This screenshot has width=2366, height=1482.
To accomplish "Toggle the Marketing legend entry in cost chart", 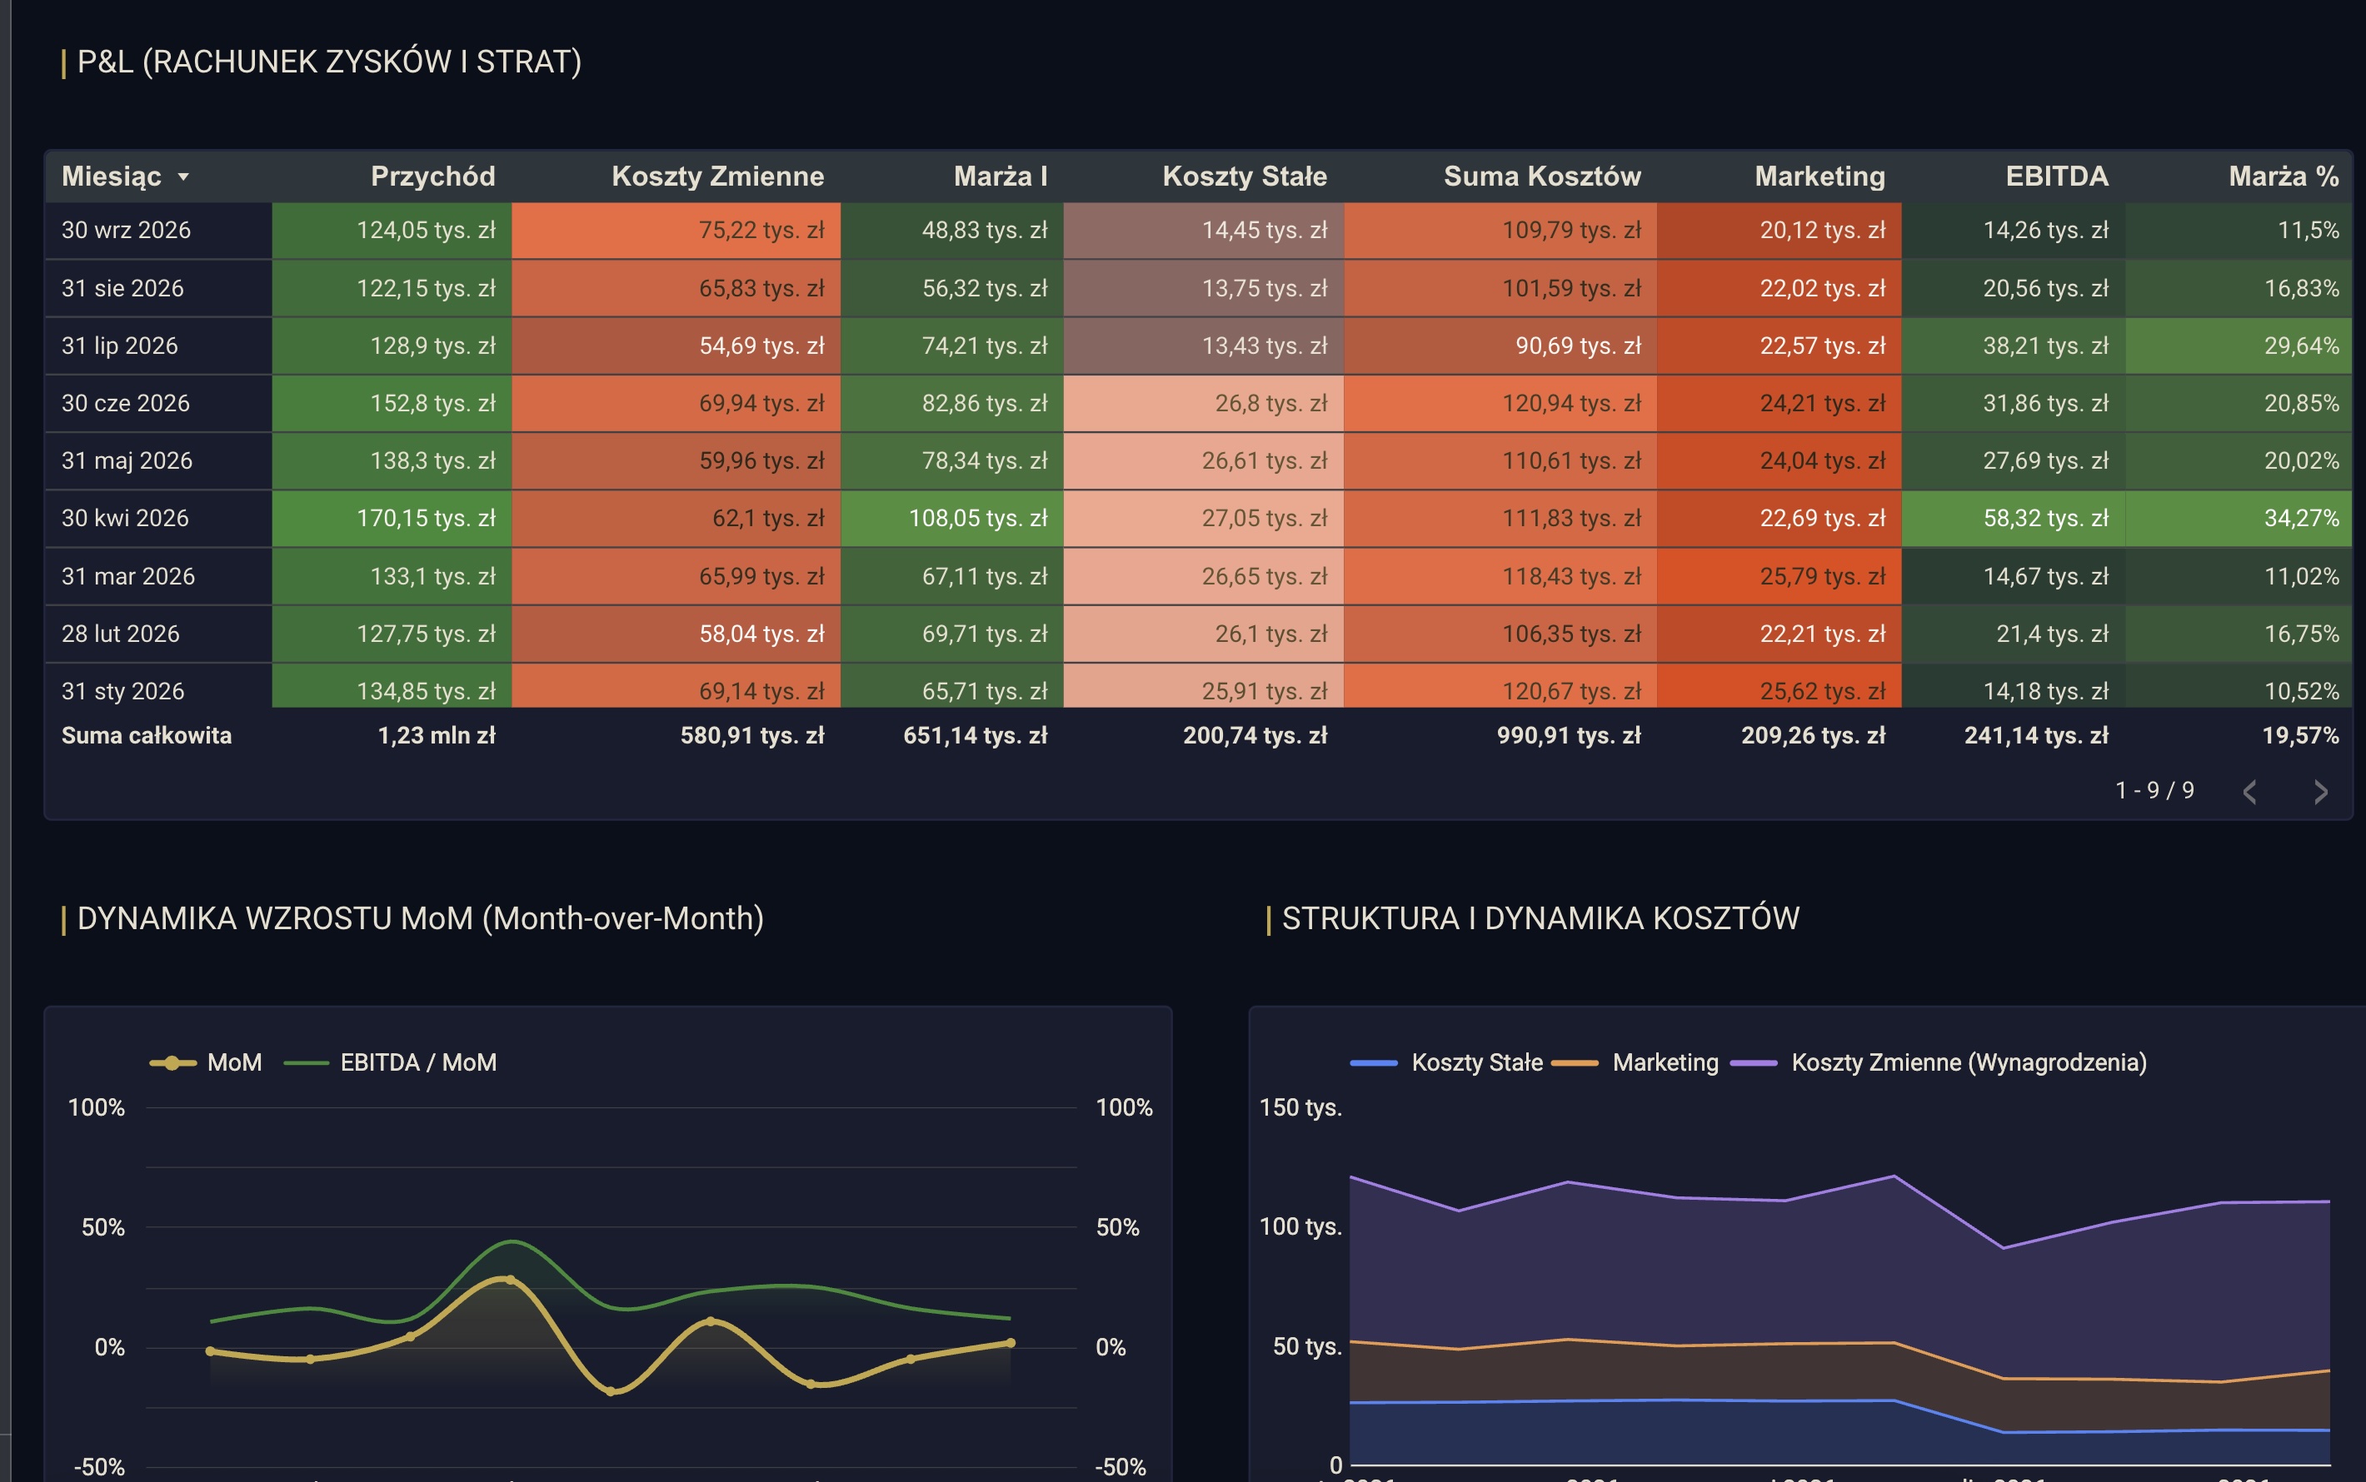I will point(1635,1062).
